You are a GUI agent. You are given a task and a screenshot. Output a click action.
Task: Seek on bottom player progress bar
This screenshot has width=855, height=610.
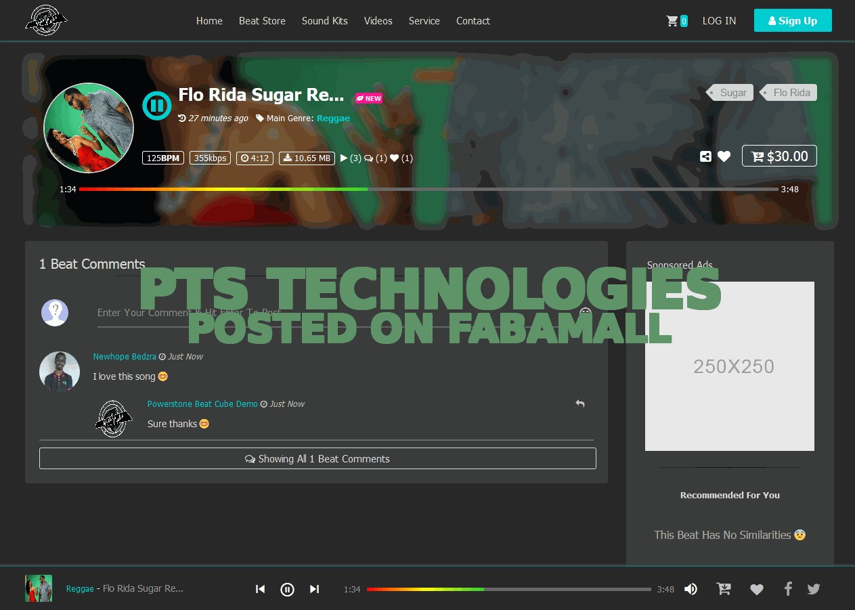click(509, 590)
